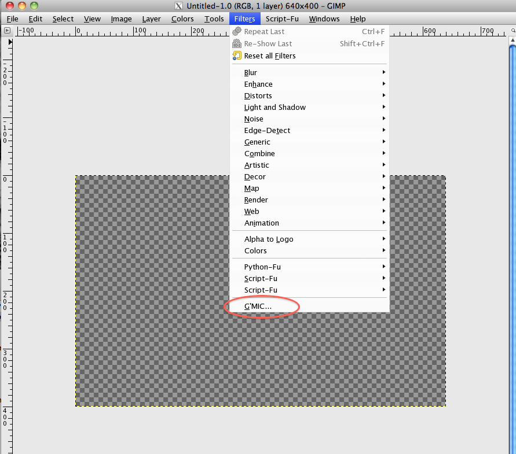Image resolution: width=516 pixels, height=454 pixels.
Task: Open the View menu
Action: (x=92, y=19)
